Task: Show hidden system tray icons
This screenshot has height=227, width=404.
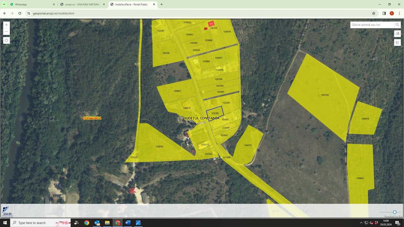Action: 361,223
